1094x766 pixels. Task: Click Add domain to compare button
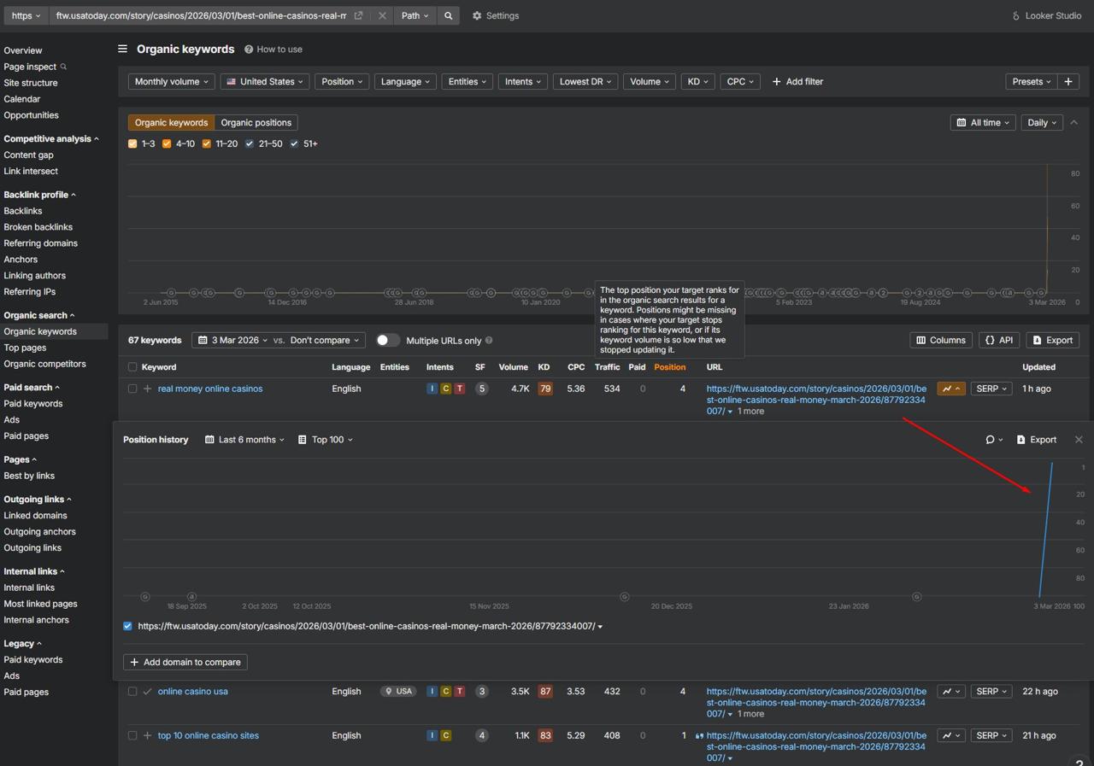coord(185,662)
